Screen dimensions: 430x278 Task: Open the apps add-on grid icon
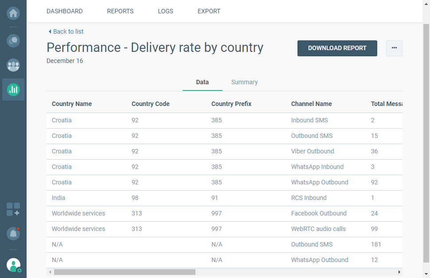(x=13, y=209)
